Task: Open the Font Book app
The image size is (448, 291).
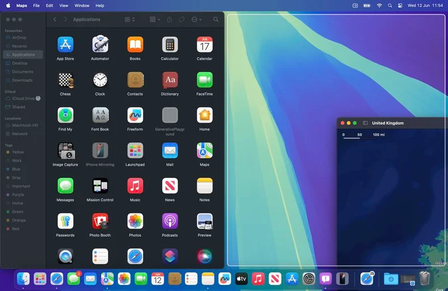Action: click(x=100, y=115)
